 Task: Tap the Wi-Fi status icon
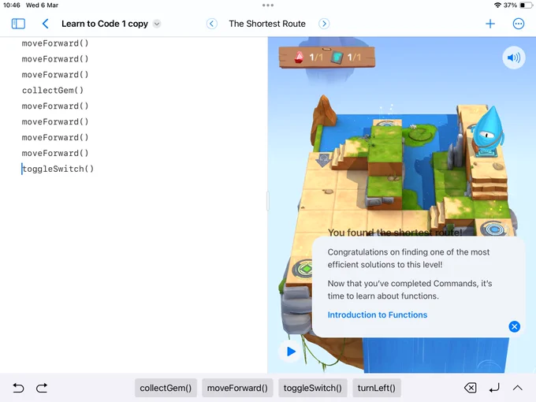point(497,6)
